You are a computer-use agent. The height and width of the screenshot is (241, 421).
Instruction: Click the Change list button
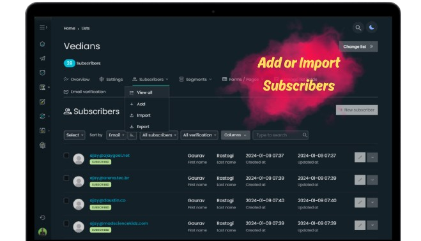[358, 47]
